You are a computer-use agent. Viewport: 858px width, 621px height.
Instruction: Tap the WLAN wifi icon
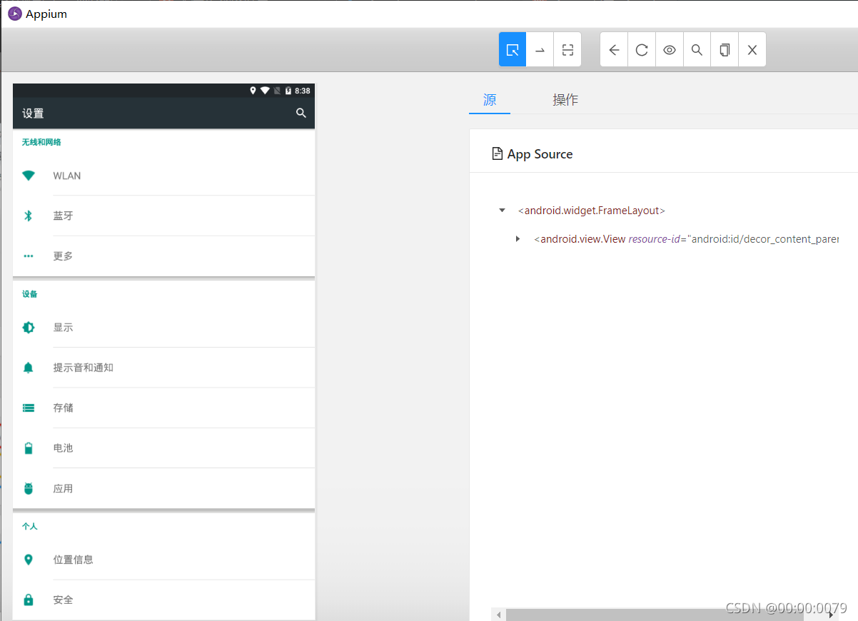coord(29,176)
